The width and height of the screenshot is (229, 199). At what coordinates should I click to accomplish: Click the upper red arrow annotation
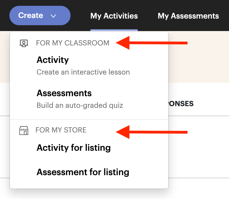(x=152, y=43)
